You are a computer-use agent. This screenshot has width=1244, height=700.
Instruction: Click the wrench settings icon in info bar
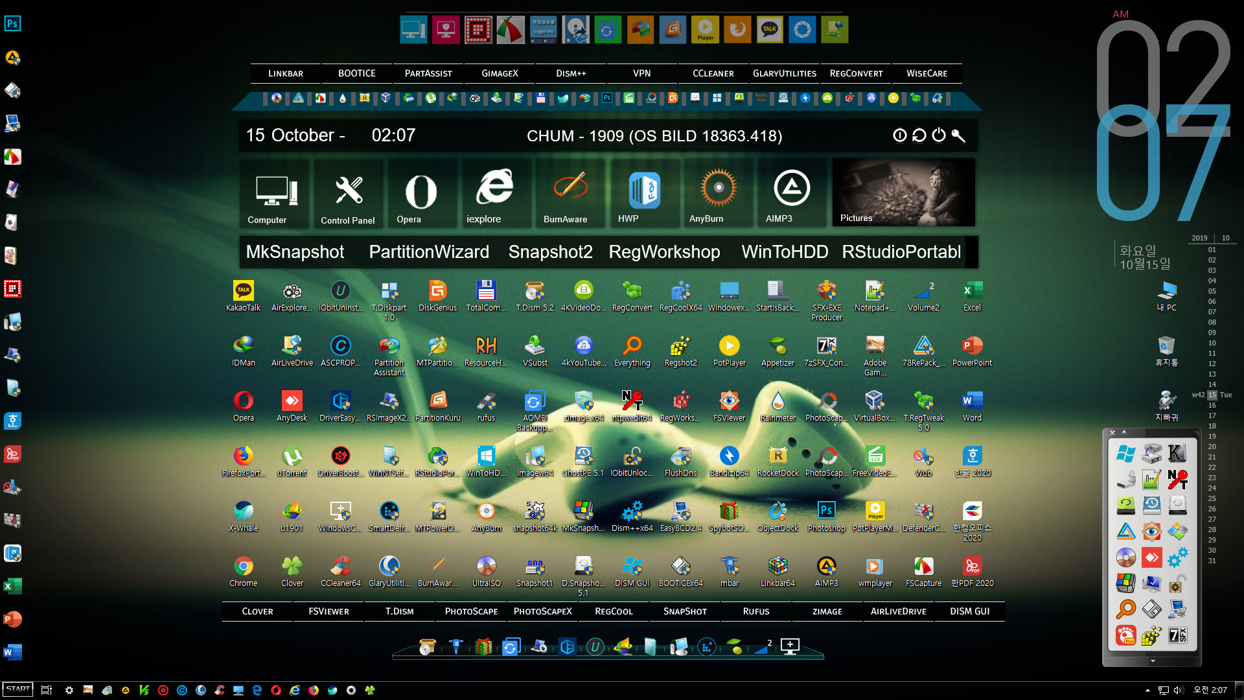coord(958,135)
